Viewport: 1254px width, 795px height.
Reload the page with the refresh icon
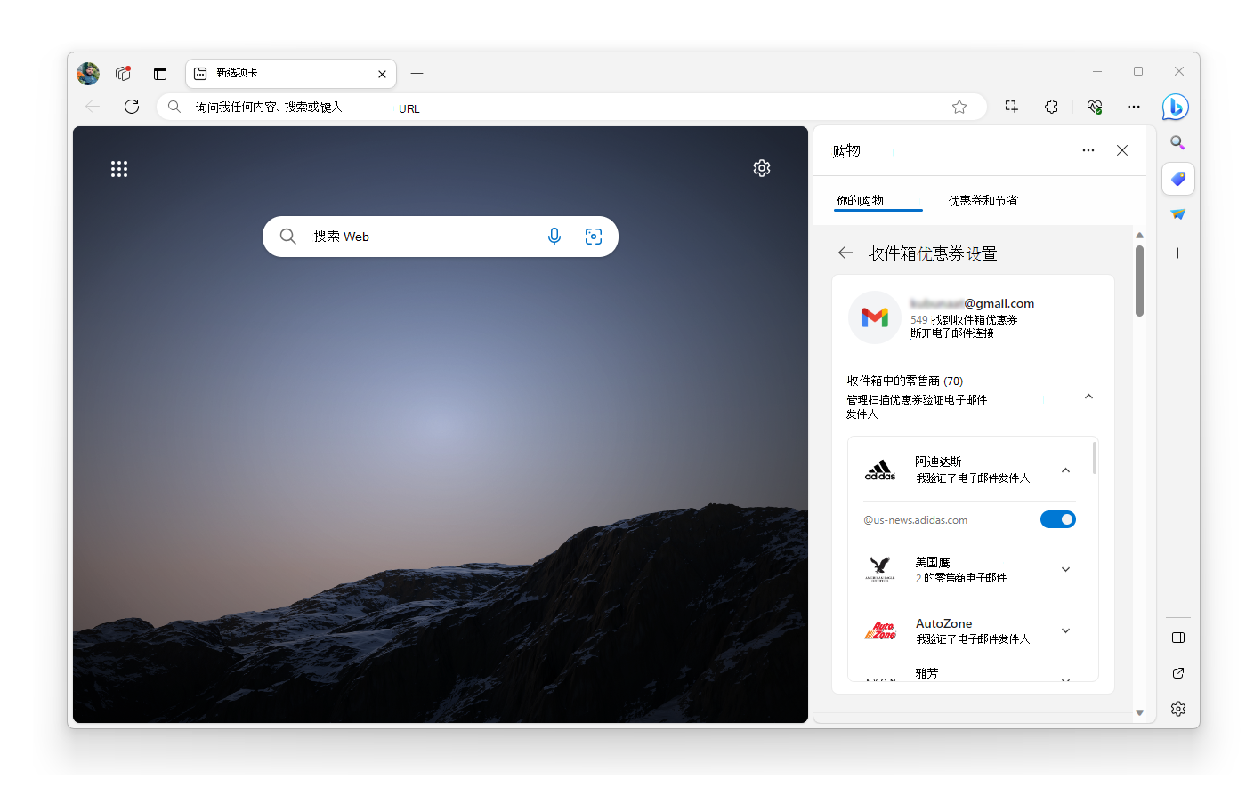pos(132,107)
